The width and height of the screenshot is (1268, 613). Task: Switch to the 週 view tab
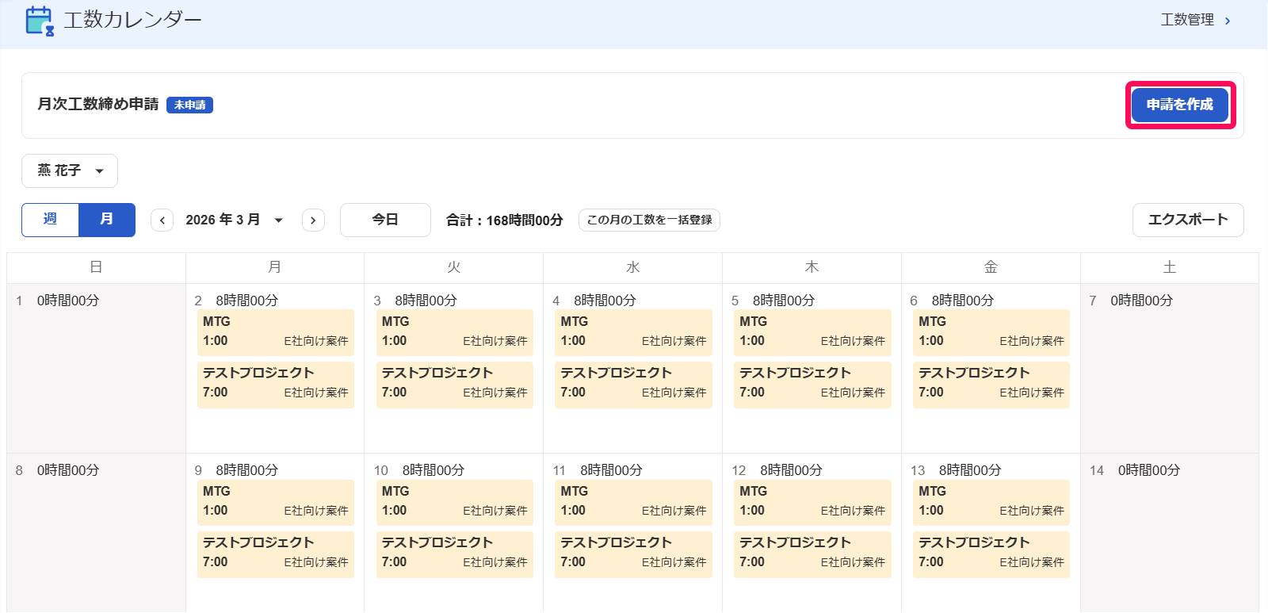[50, 220]
